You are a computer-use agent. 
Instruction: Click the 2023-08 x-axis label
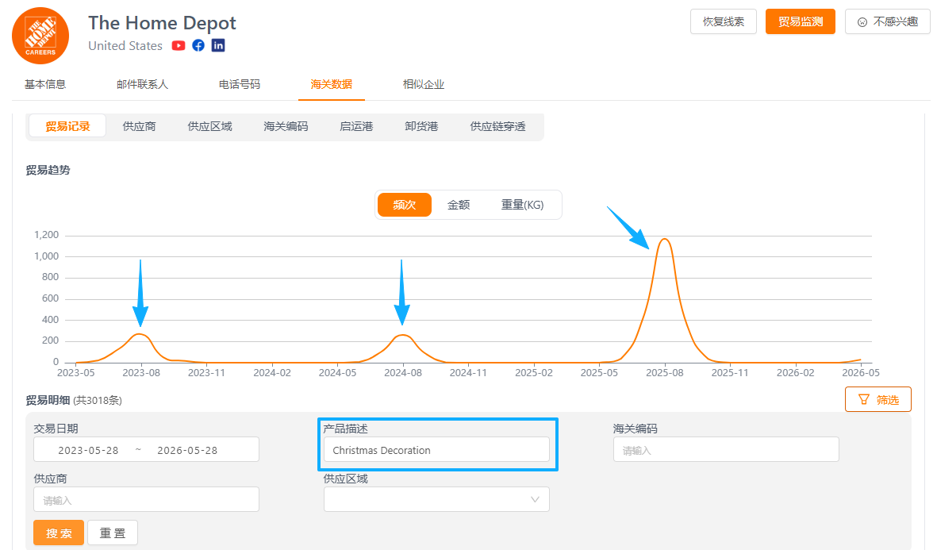[141, 372]
